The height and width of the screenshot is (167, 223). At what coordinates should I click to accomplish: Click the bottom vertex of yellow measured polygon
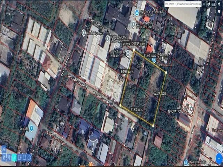click(153, 126)
